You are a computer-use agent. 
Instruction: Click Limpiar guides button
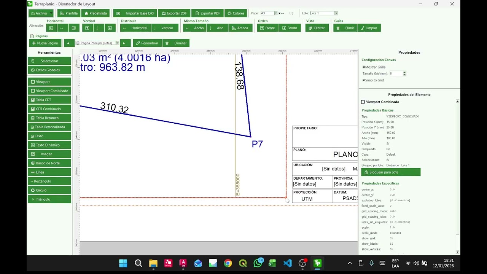pos(369,28)
